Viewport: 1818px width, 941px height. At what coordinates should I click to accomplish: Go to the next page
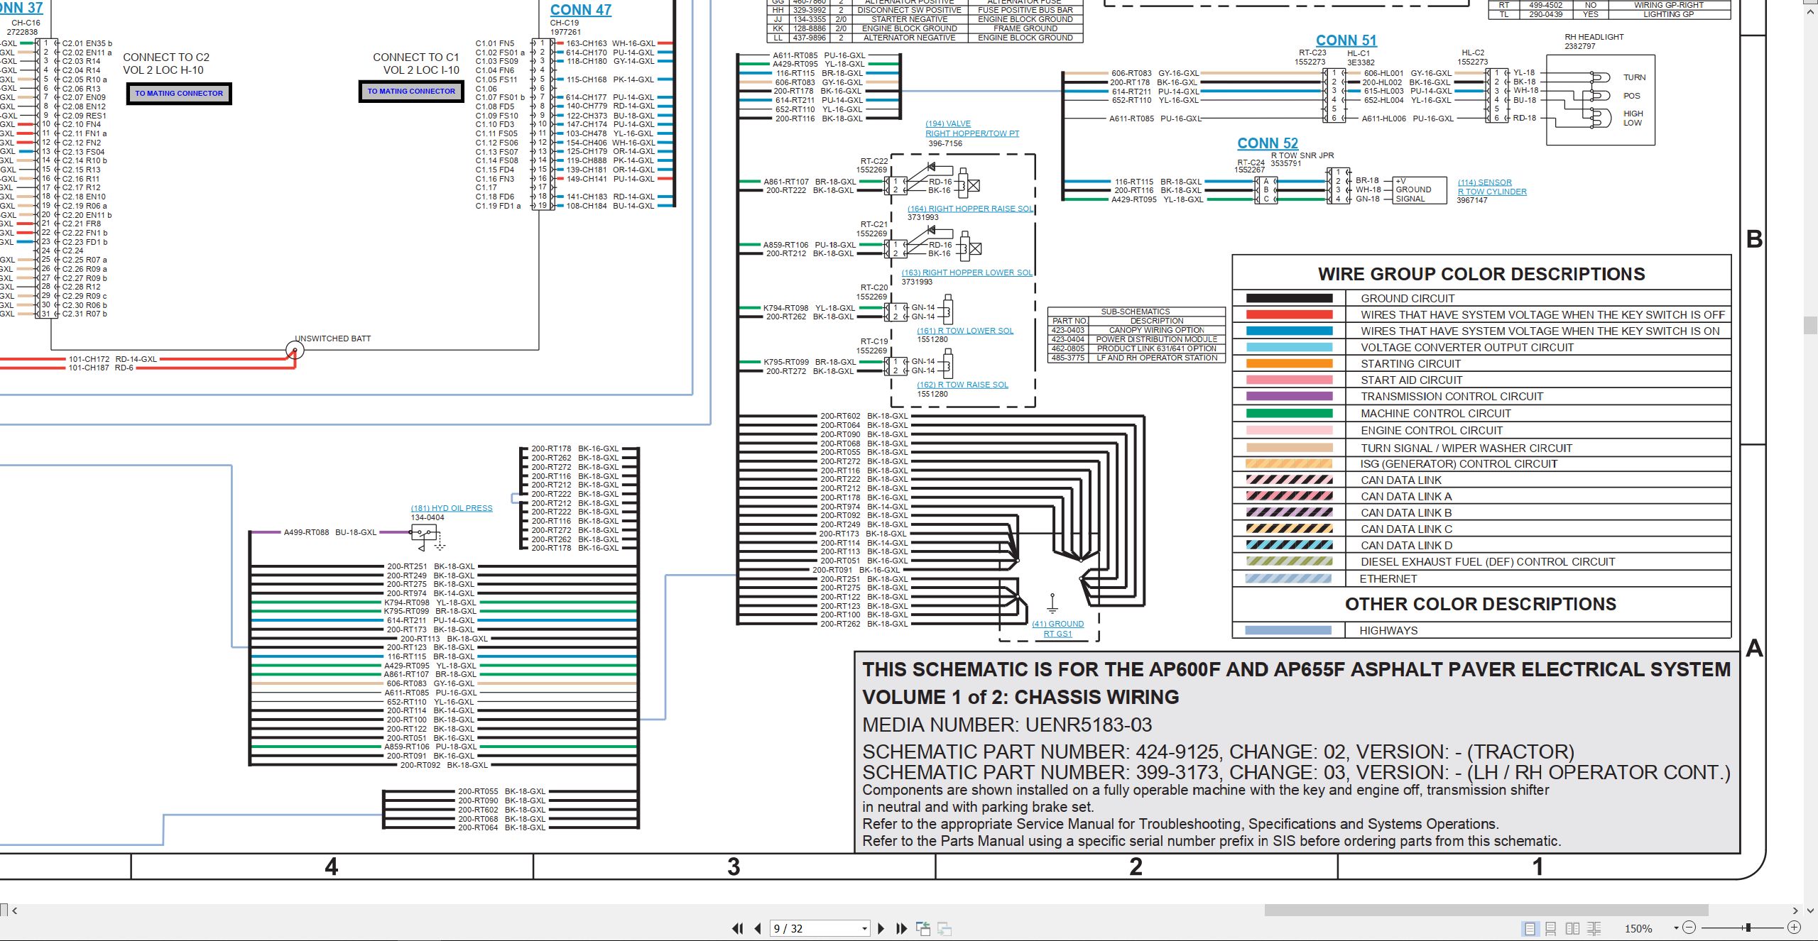881,928
